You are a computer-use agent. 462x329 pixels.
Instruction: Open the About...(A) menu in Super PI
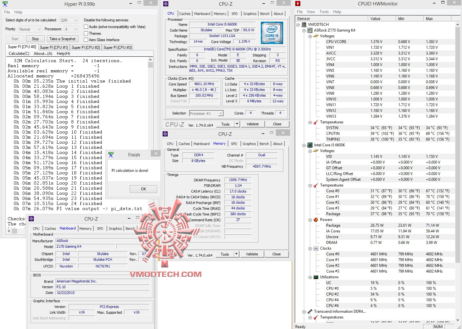click(43, 54)
